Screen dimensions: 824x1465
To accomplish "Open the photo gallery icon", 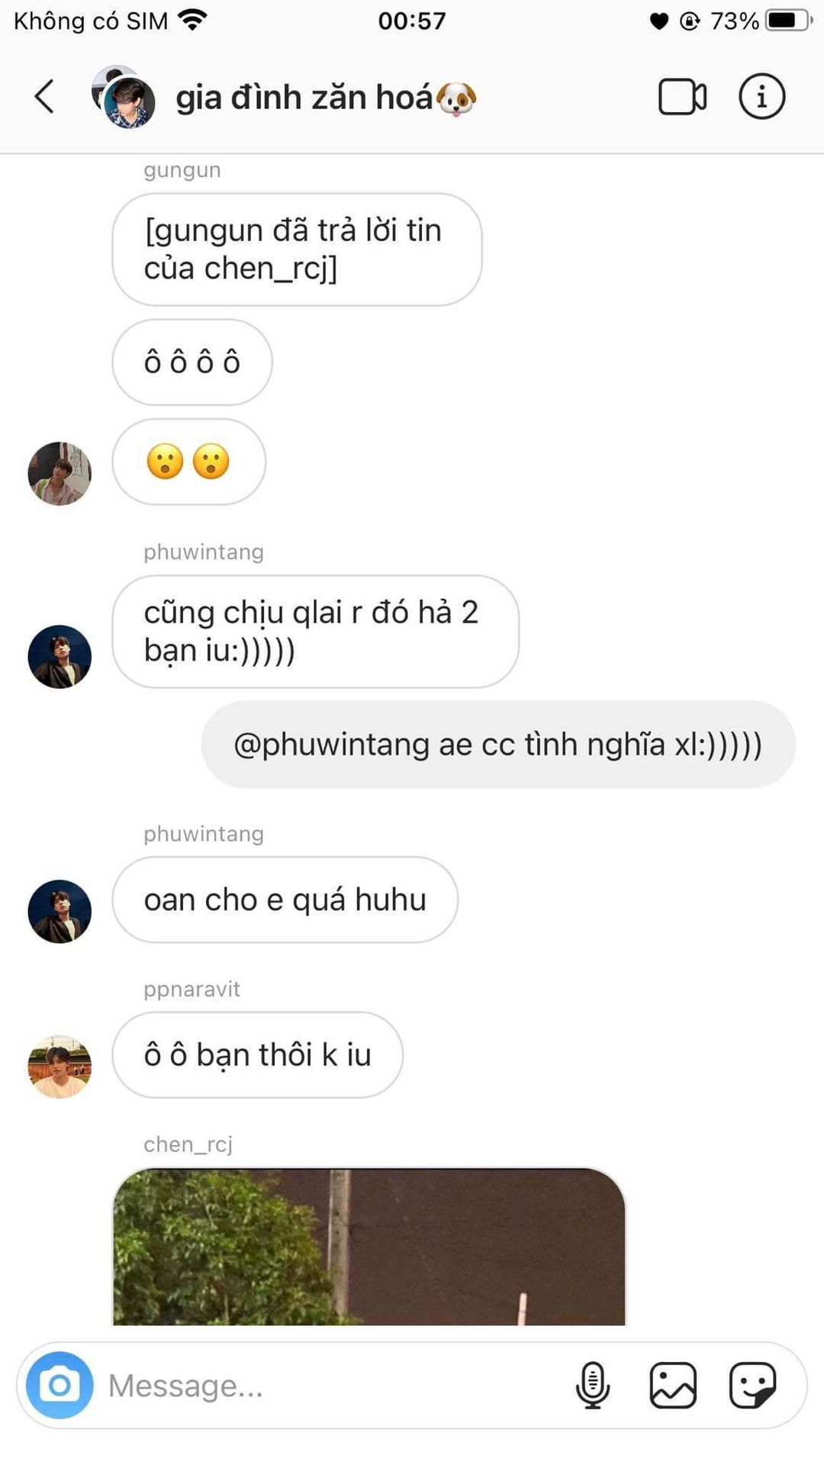I will pyautogui.click(x=673, y=1385).
